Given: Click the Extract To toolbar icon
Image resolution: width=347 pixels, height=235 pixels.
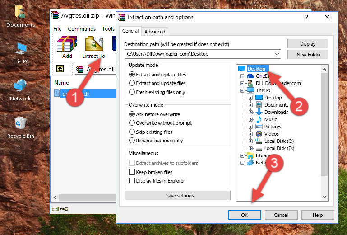Looking at the screenshot, I should (x=94, y=47).
